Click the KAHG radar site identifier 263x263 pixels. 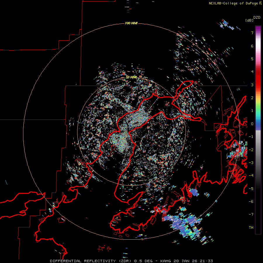tap(166, 261)
